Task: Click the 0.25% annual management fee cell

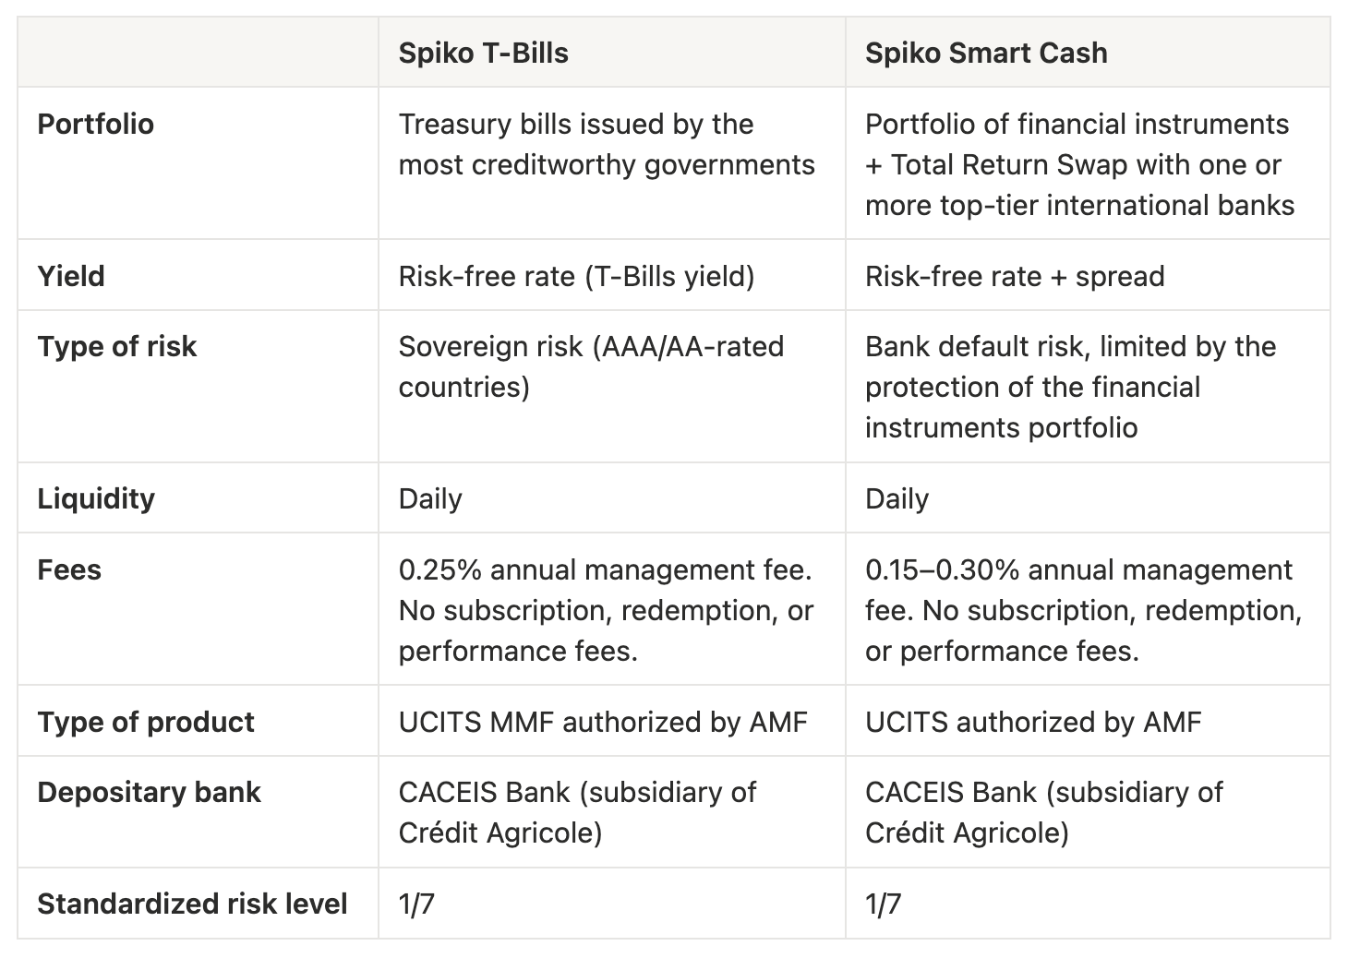Action: pyautogui.click(x=606, y=610)
